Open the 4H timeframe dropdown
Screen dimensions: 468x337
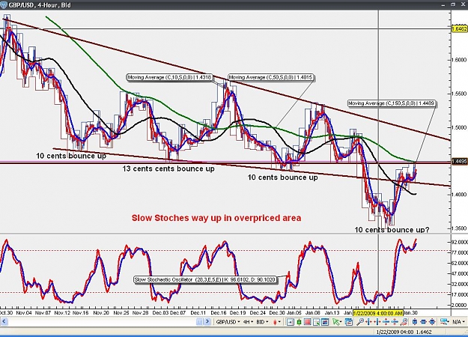click(x=248, y=322)
